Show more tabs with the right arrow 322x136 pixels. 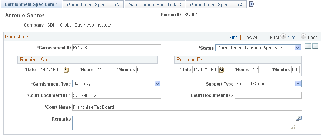click(251, 4)
